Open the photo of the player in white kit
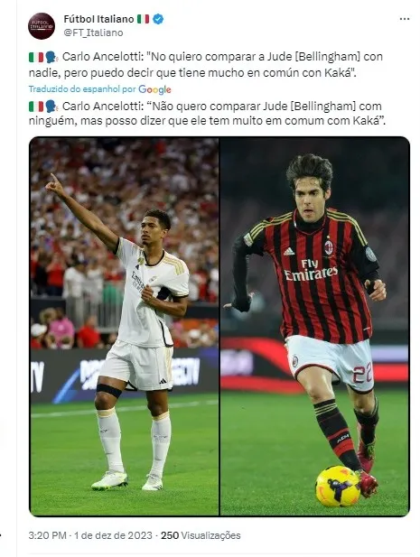The height and width of the screenshot is (557, 420). pyautogui.click(x=124, y=326)
